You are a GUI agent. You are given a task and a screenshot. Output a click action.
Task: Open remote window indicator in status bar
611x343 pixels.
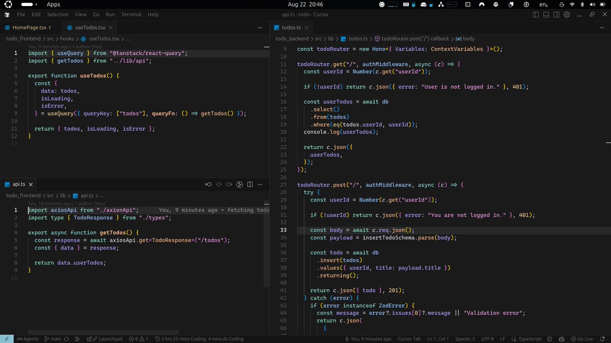[x=6, y=339]
